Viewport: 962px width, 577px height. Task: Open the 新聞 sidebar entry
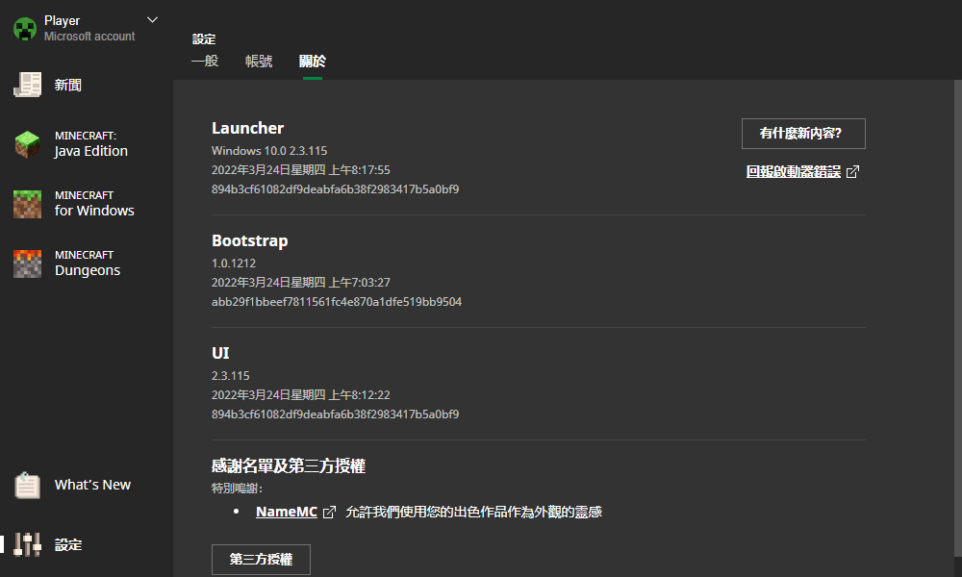(x=68, y=85)
